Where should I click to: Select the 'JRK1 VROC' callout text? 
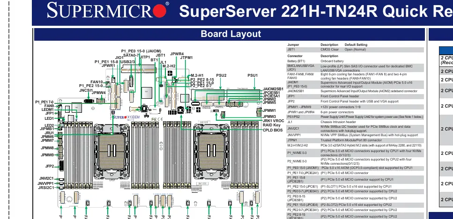273,121
